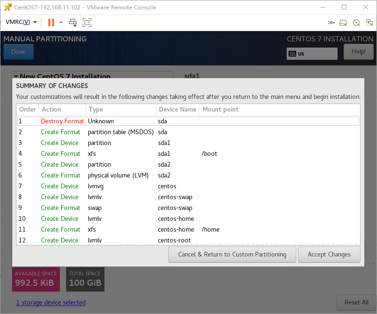Click the VMware Remote Console app icon
Screen dimensions: 377x314
click(8, 7)
